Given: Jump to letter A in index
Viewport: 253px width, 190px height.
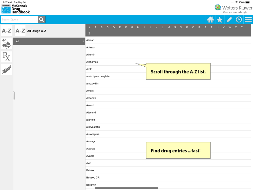Looking at the screenshot, I should pos(95,27).
